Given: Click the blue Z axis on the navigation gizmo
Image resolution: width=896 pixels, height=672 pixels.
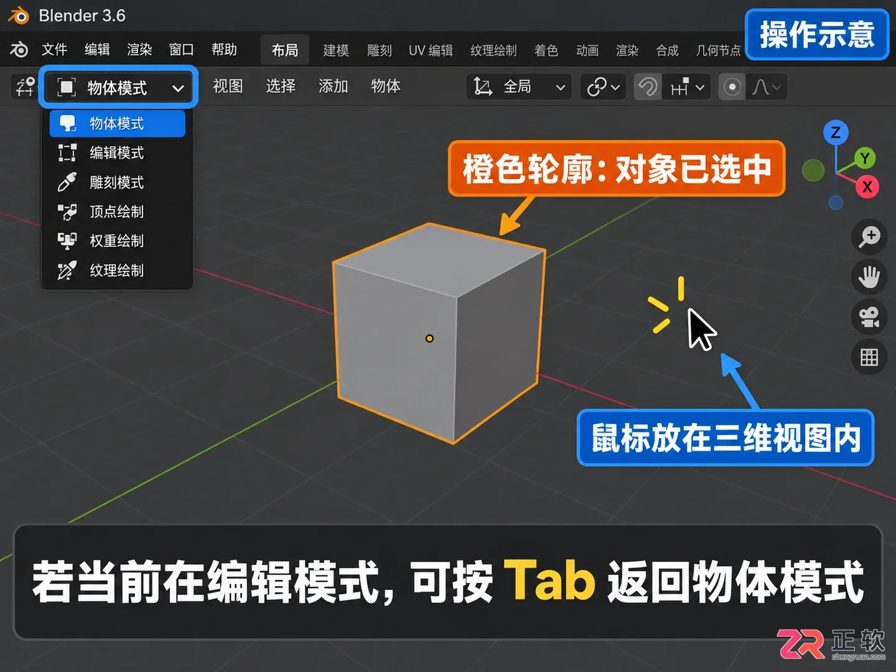Looking at the screenshot, I should coord(836,133).
